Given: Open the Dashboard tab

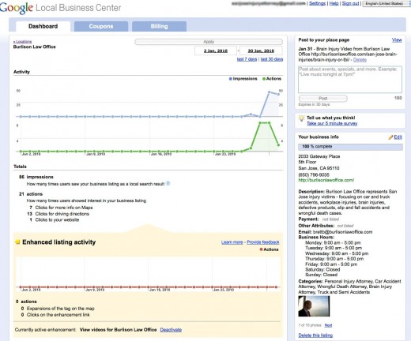Looking at the screenshot, I should pos(43,26).
